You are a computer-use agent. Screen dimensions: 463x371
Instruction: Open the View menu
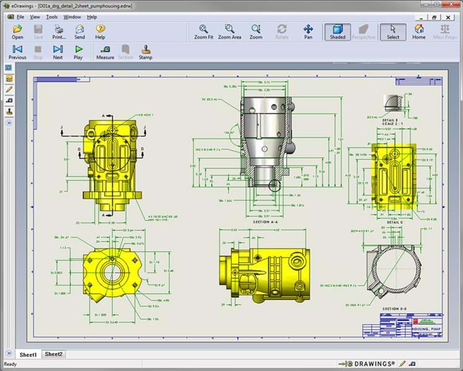coord(35,17)
